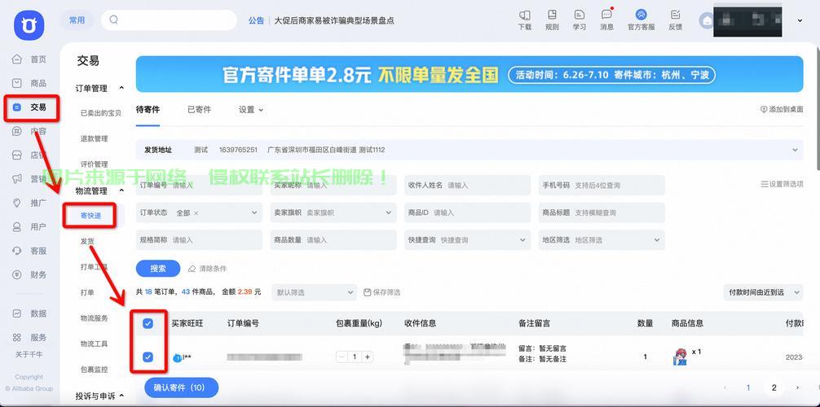
Task: Open the 默认筛选 dropdown
Action: pyautogui.click(x=314, y=292)
